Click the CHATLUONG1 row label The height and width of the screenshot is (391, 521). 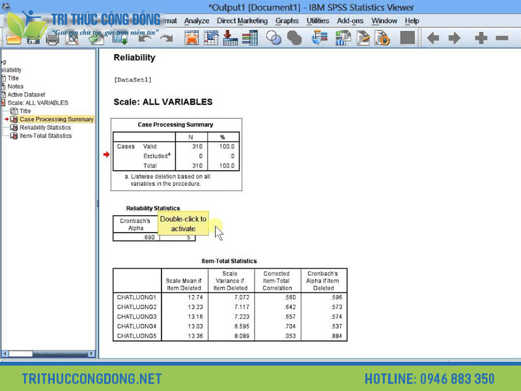coord(137,297)
